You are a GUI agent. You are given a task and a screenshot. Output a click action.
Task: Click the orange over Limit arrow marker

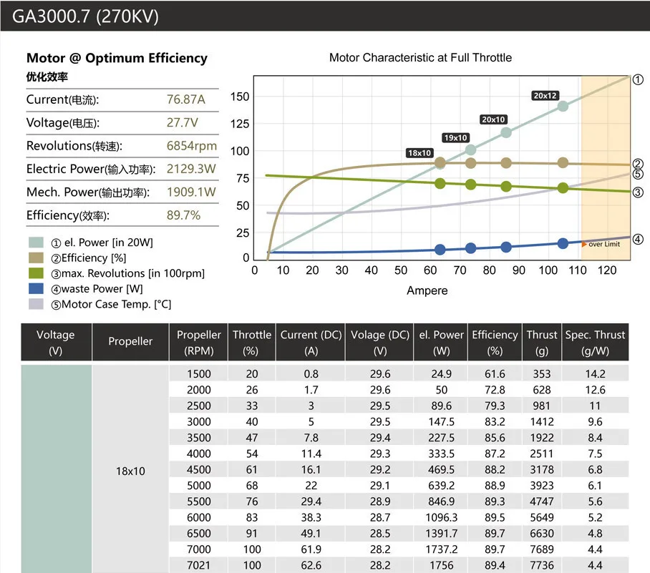tap(584, 244)
